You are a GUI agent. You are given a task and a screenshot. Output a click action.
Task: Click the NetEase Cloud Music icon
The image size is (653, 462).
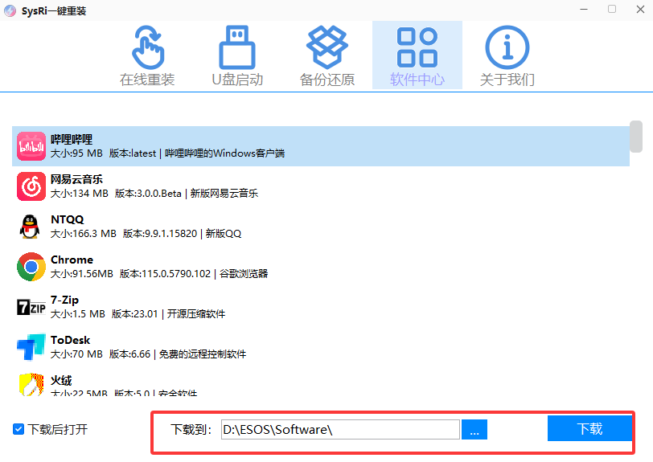[31, 186]
